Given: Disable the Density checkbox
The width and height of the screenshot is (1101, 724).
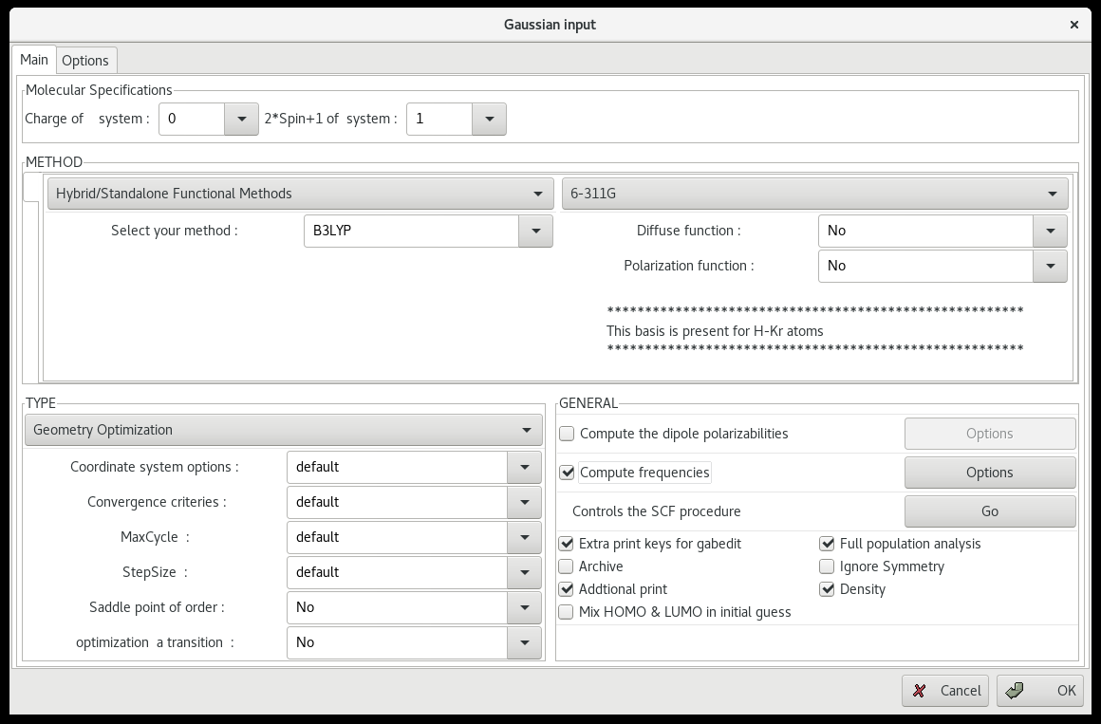Looking at the screenshot, I should [x=827, y=589].
